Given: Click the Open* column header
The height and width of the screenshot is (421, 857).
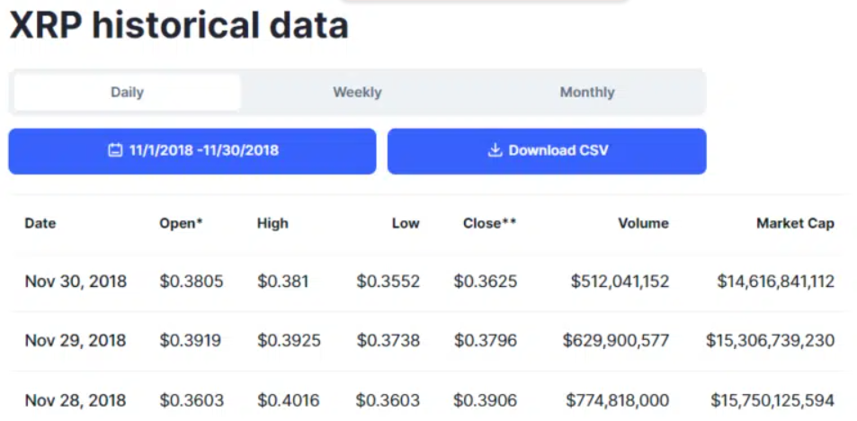Looking at the screenshot, I should click(x=181, y=223).
